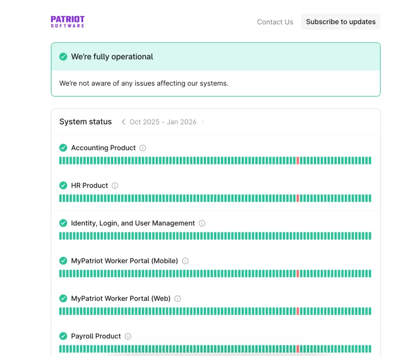The height and width of the screenshot is (356, 403).
Task: Click info icon beside Accounting Product
Action: (143, 148)
